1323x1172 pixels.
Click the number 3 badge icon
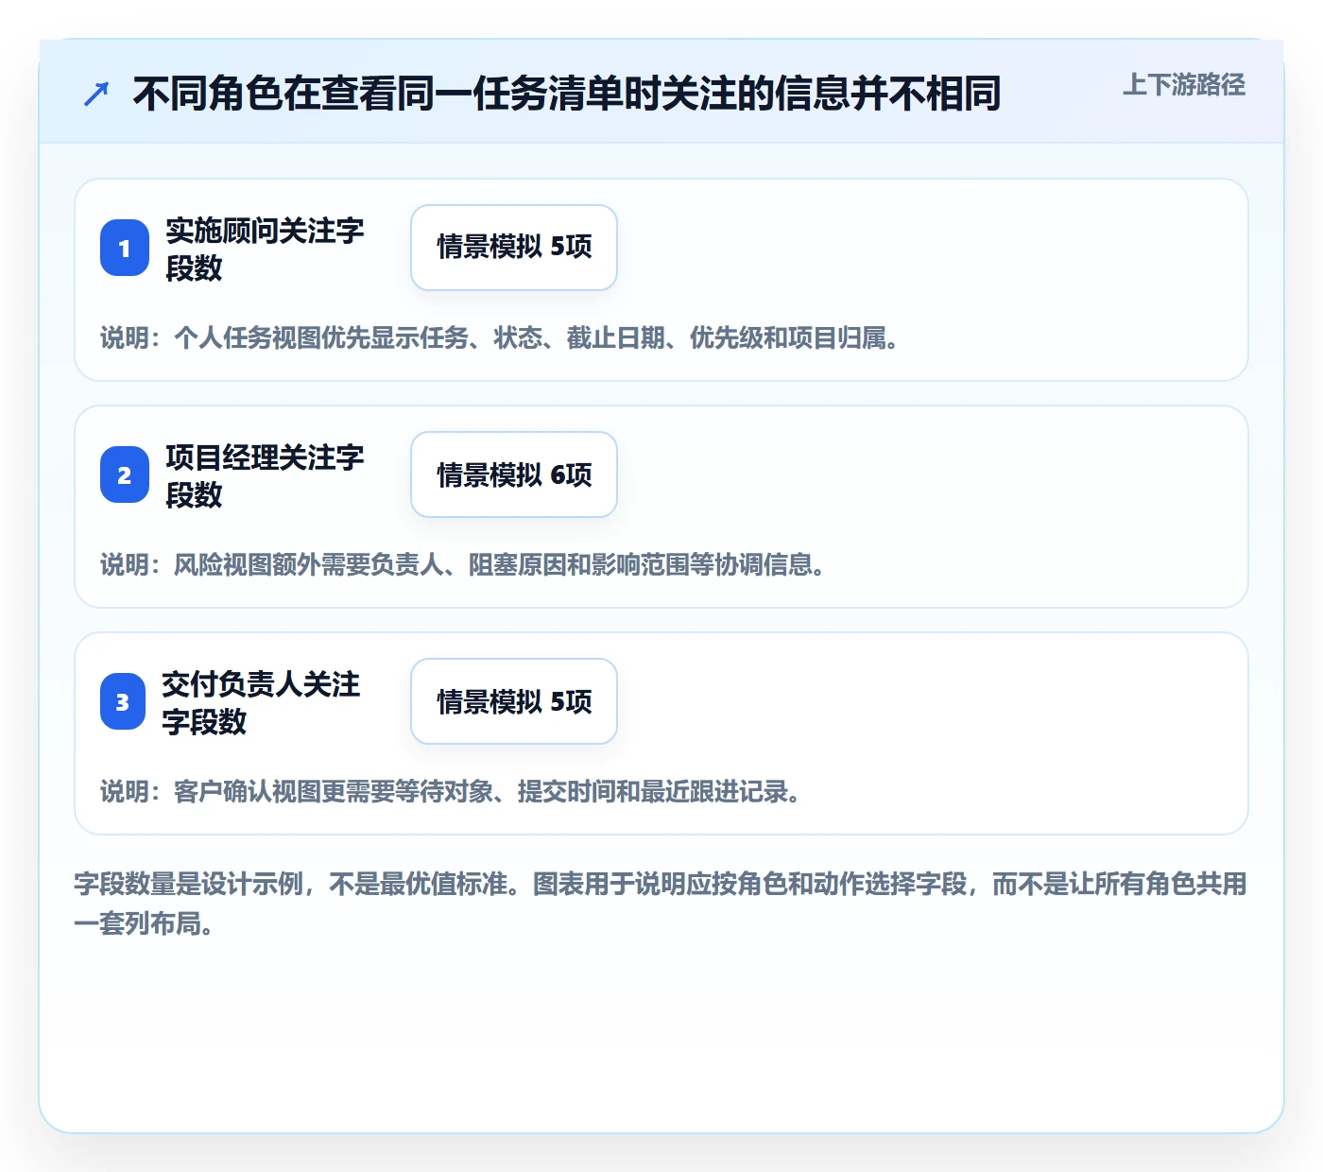[x=123, y=701]
